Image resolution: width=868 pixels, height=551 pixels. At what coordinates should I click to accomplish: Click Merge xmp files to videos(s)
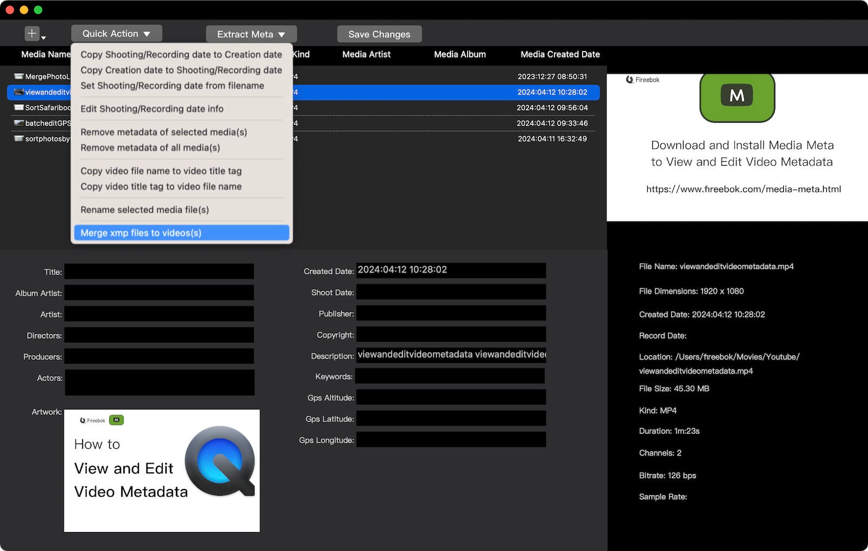tap(181, 233)
